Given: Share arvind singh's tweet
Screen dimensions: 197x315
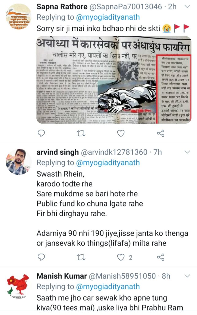Looking at the screenshot, I should coord(161,257).
